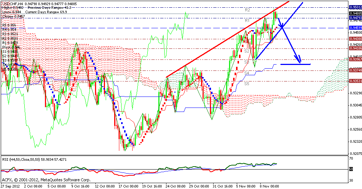
Task: Click the blue upward arrow tip
Action: click(x=302, y=3)
